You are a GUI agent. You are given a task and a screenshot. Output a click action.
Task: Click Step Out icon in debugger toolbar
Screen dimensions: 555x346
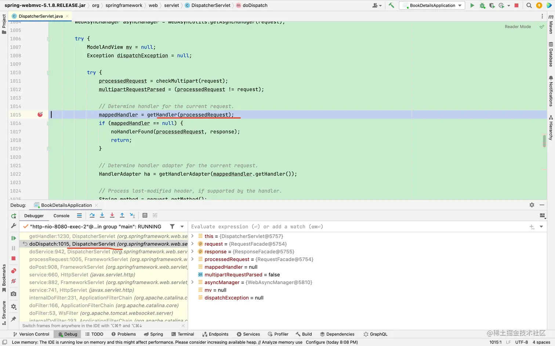point(122,215)
